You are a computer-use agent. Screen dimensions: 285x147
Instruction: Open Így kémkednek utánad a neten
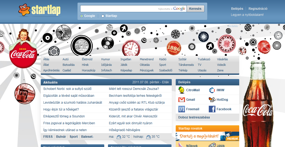point(65,130)
